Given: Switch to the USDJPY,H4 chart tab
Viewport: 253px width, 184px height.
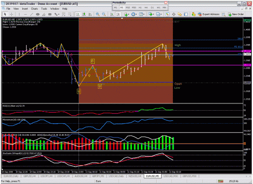Looking at the screenshot, I should point(46,176).
